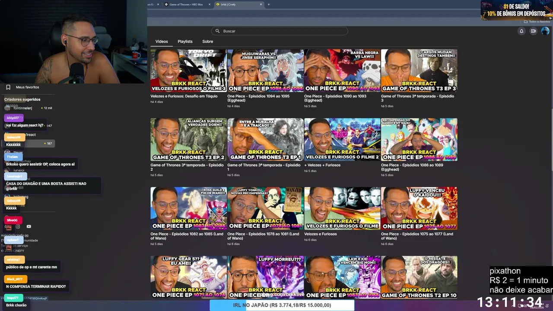The image size is (553, 311).
Task: Open One Piece EP 1075 ao 1077 thumbnail
Action: [419, 208]
